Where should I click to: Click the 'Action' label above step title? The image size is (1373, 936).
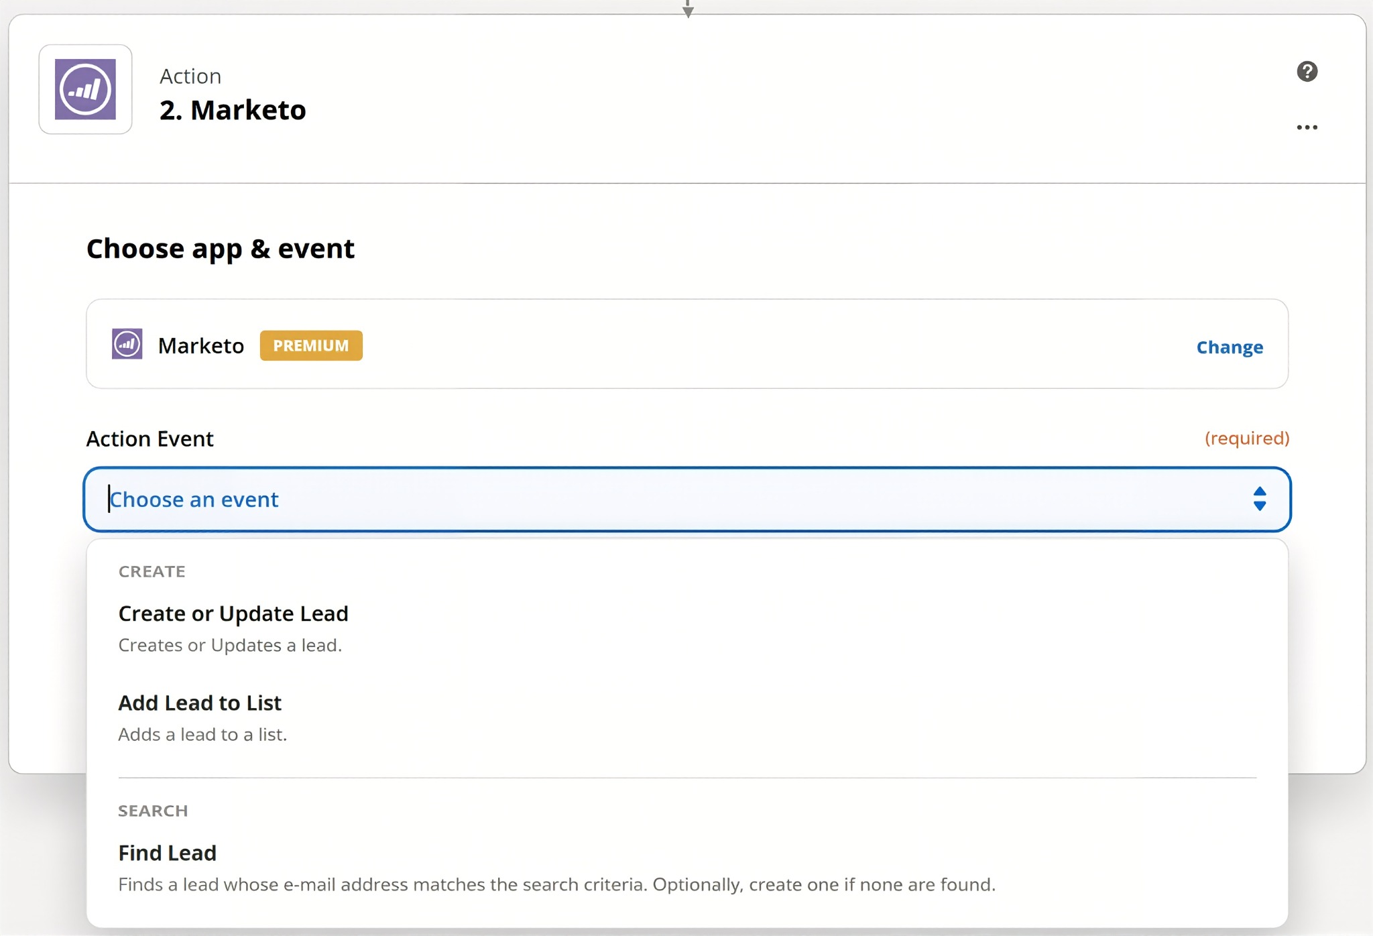pos(190,76)
